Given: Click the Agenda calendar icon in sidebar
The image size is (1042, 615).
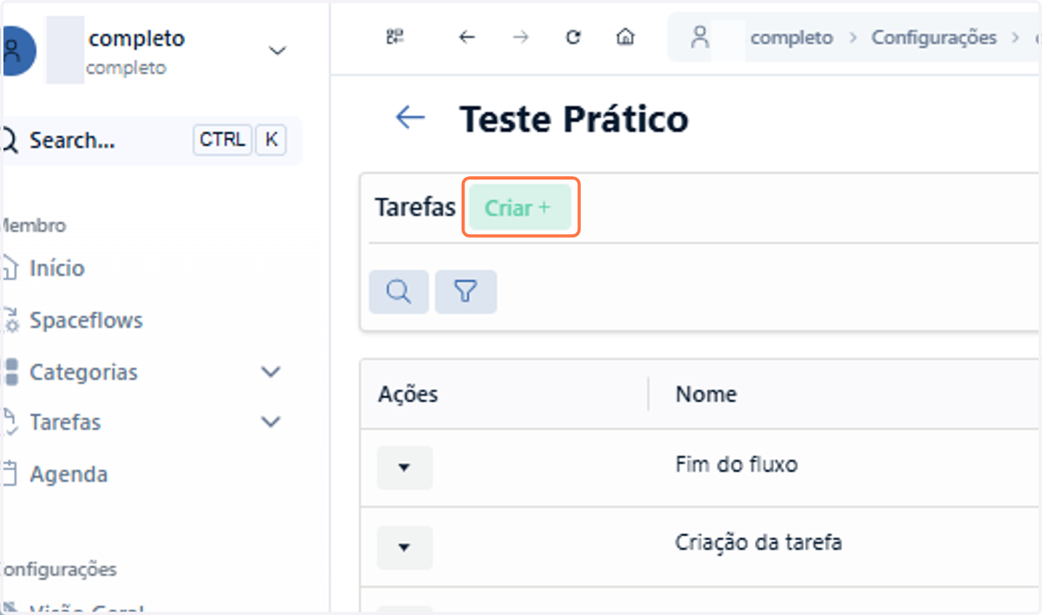Looking at the screenshot, I should point(10,474).
